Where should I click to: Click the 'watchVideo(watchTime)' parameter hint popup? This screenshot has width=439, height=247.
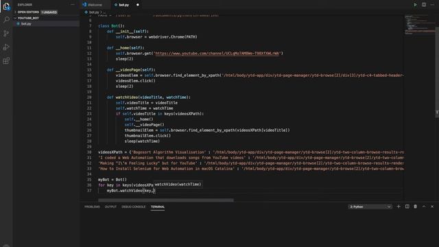point(178,185)
